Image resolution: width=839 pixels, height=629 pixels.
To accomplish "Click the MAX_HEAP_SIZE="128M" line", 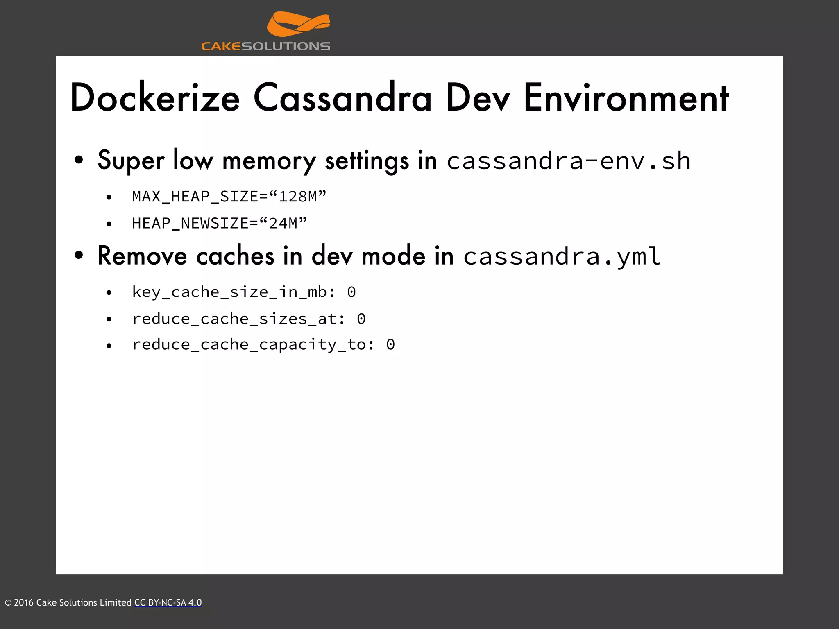I will [x=229, y=197].
